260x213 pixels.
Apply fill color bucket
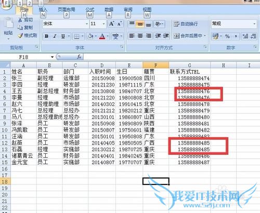pyautogui.click(x=90, y=36)
